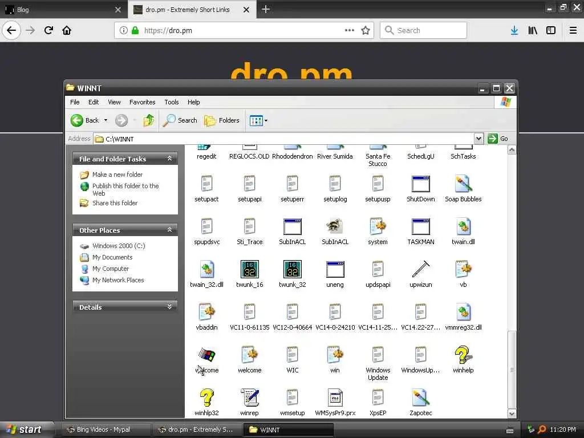Click Make a new folder link

[x=117, y=175]
